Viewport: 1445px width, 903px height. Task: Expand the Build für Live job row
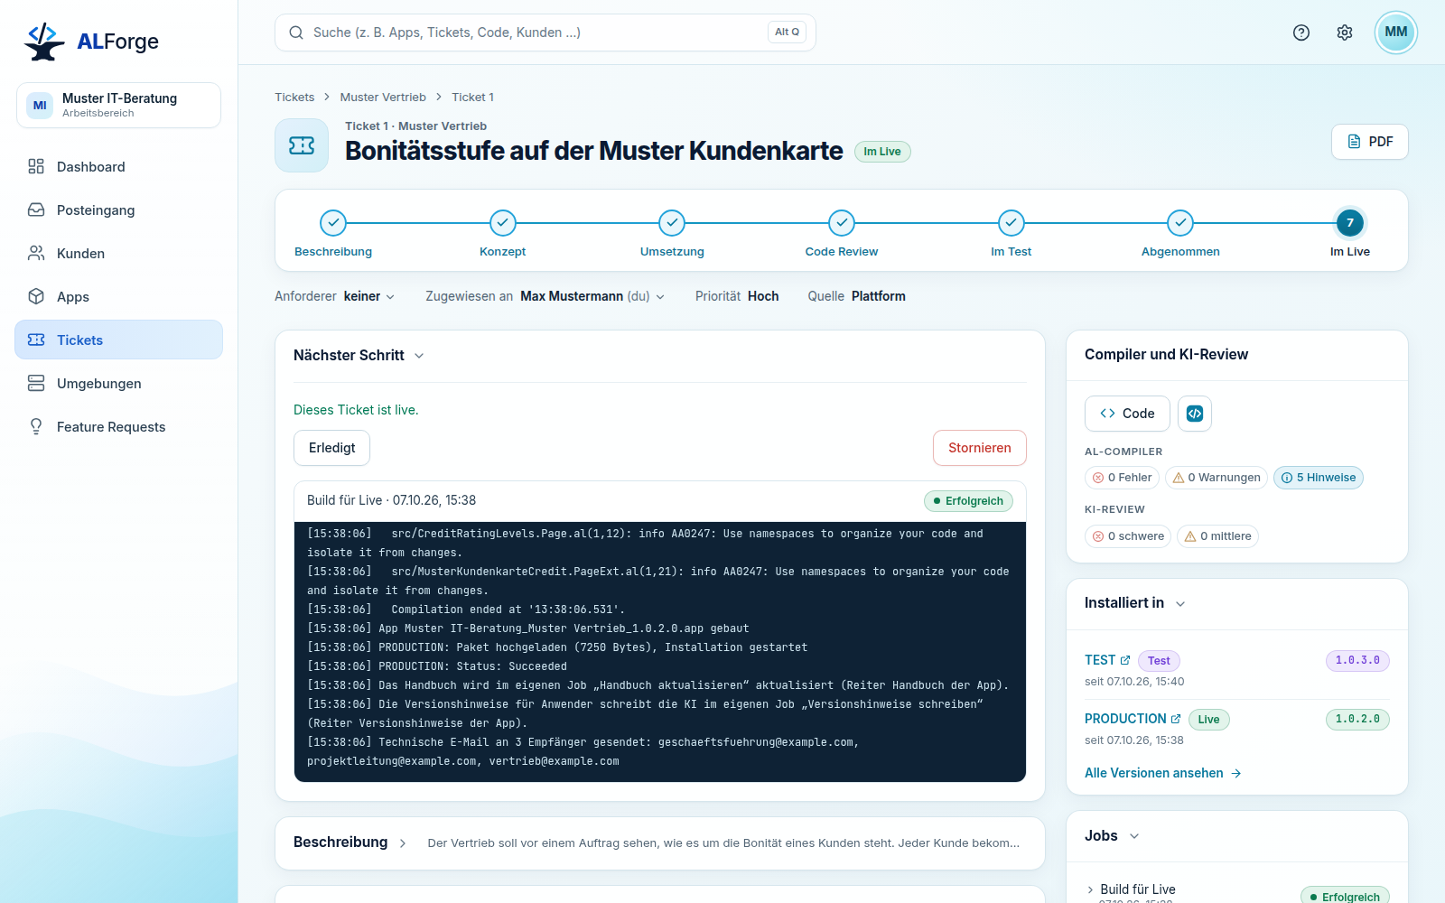pyautogui.click(x=1090, y=889)
